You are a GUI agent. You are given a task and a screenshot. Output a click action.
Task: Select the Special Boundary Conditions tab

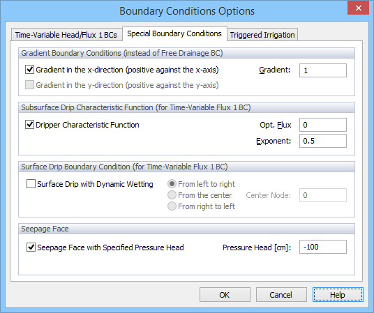[174, 33]
